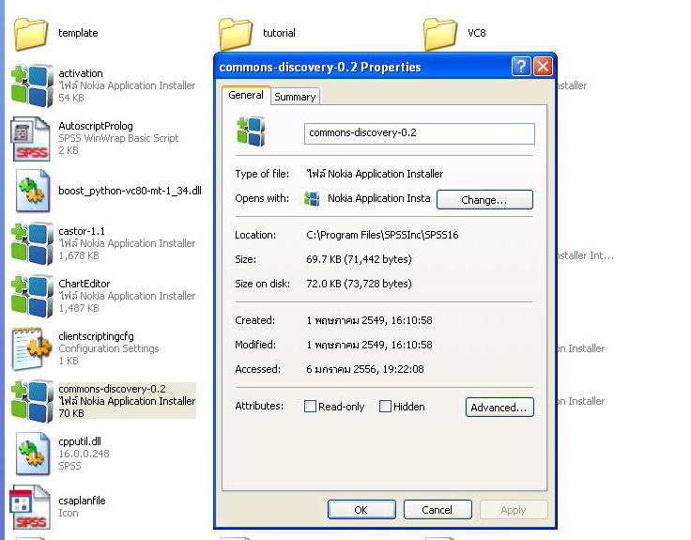Click the location path 'C:\Program Files\SPSSInc\SPSS16'
Image resolution: width=691 pixels, height=540 pixels.
click(382, 235)
